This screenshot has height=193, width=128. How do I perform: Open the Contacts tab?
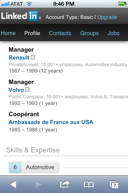click(x=60, y=33)
